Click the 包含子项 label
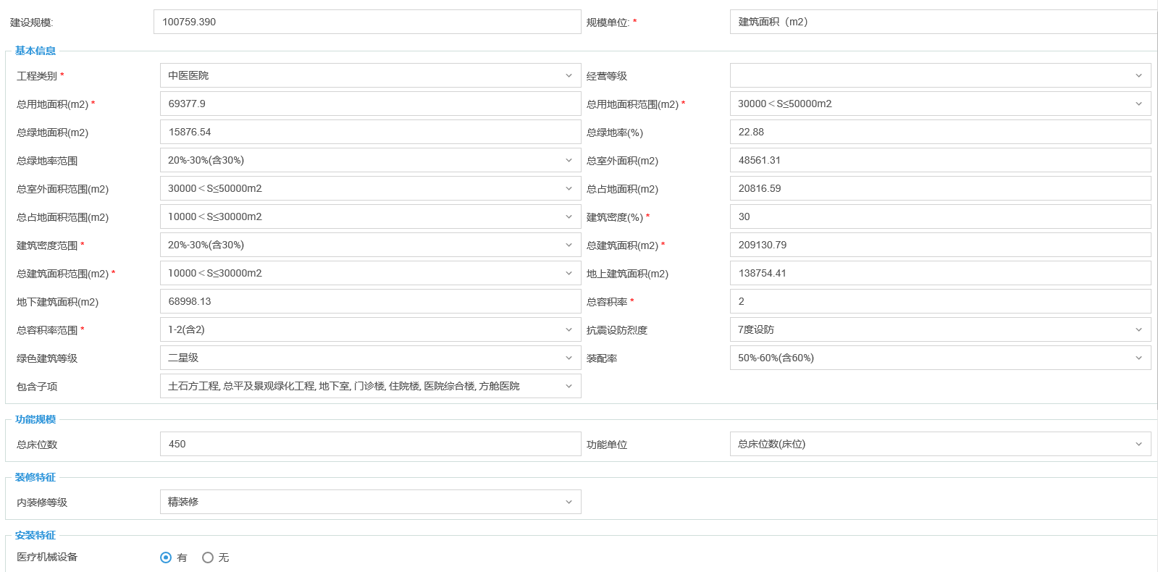This screenshot has height=572, width=1158. (x=37, y=387)
